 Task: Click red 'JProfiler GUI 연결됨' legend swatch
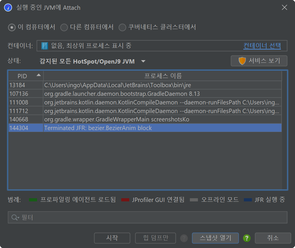125,200
